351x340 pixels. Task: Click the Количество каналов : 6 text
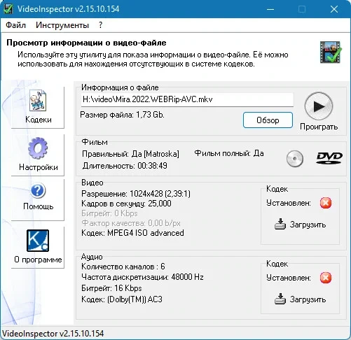(123, 267)
